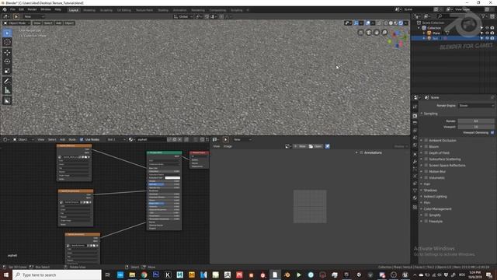
Task: Click the New image button
Action: tap(300, 146)
